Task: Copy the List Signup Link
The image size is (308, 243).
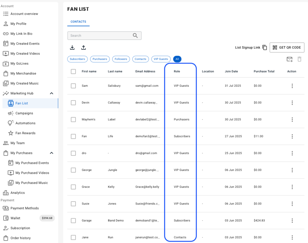Action: [265, 48]
